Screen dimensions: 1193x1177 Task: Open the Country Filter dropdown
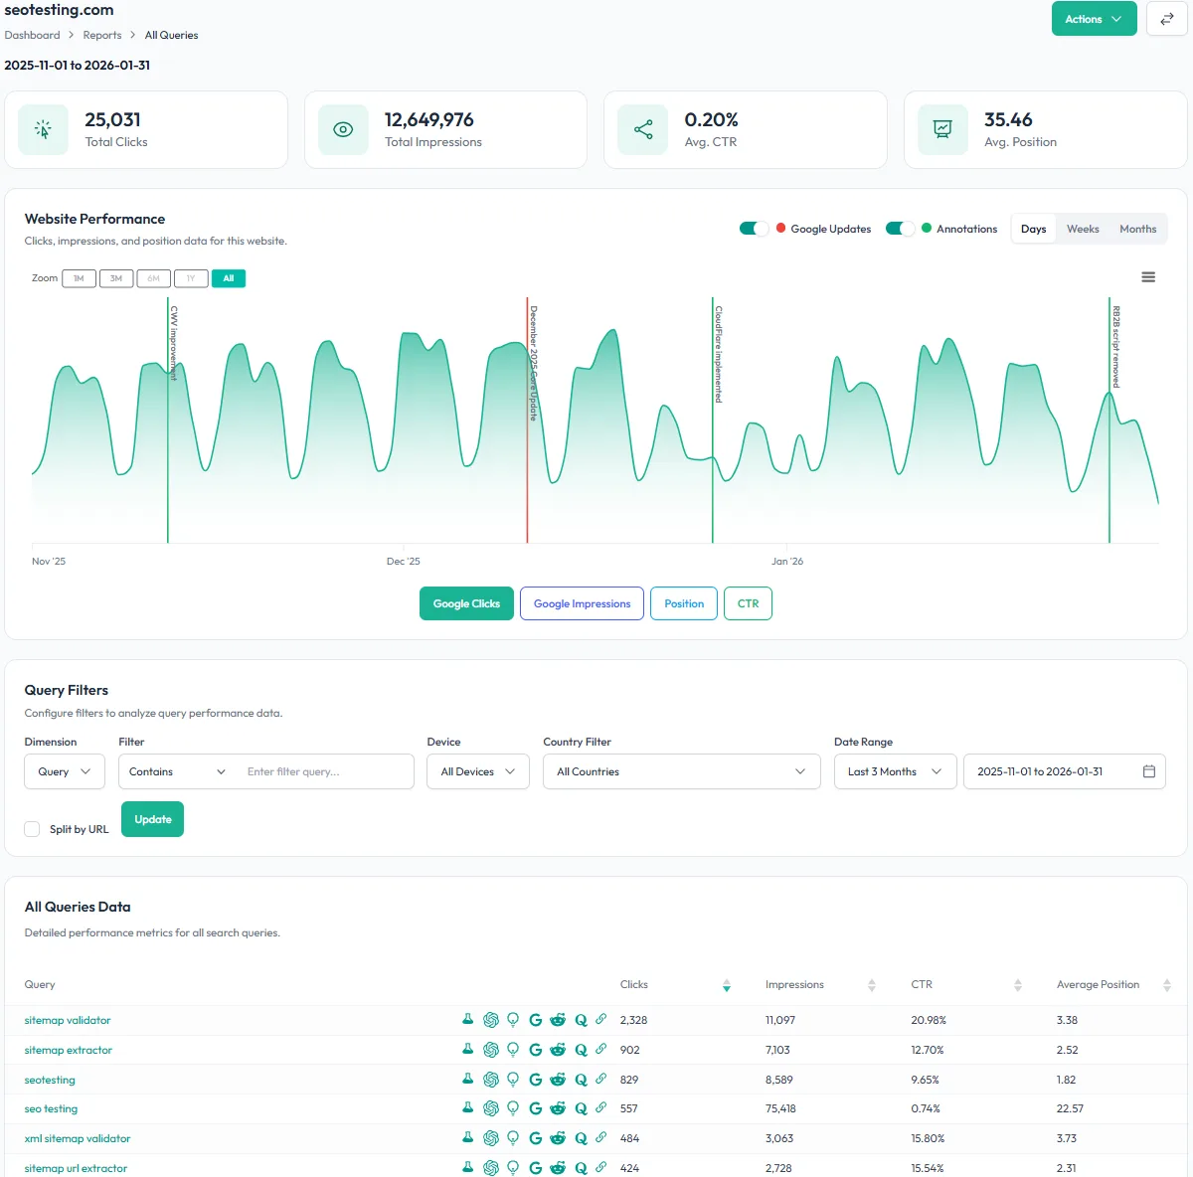click(x=681, y=771)
